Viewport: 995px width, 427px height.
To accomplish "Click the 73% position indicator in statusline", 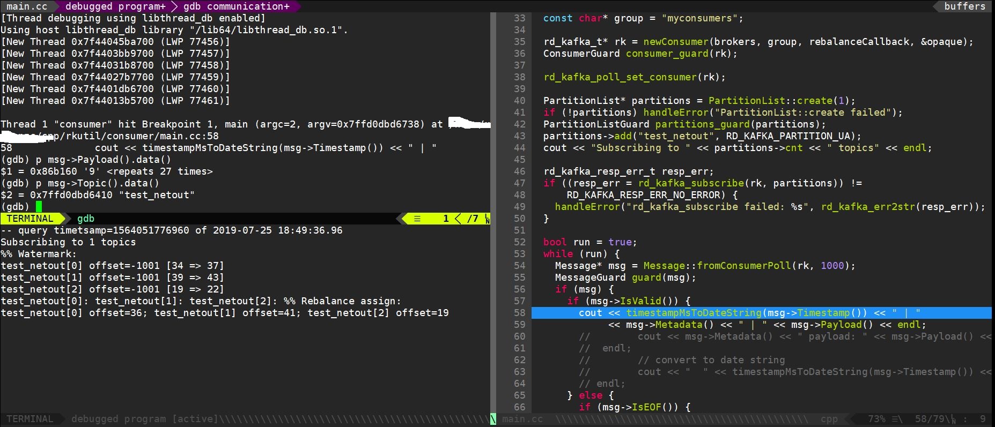I will point(876,419).
